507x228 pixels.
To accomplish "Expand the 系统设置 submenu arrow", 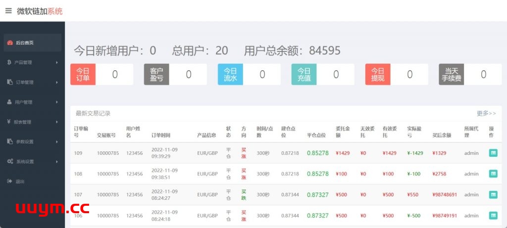I will (57, 162).
